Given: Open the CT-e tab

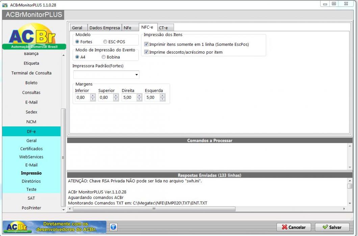Looking at the screenshot, I should pos(165,28).
